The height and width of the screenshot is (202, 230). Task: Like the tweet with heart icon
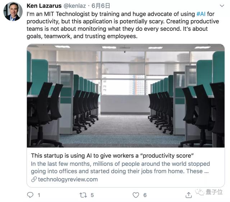point(136,195)
